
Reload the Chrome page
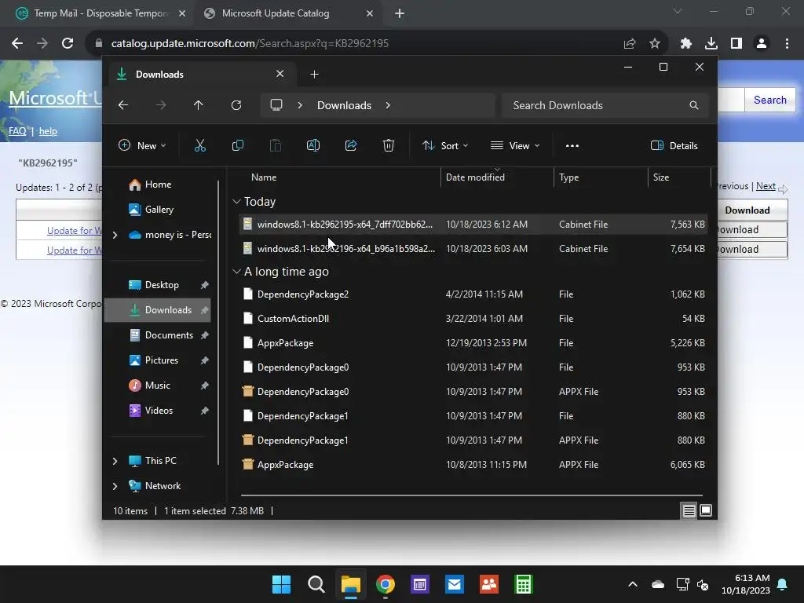coord(68,44)
